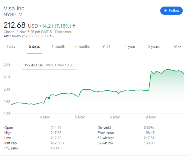Click the Div yield label
Screen dimensions: 190x156
pos(104,128)
